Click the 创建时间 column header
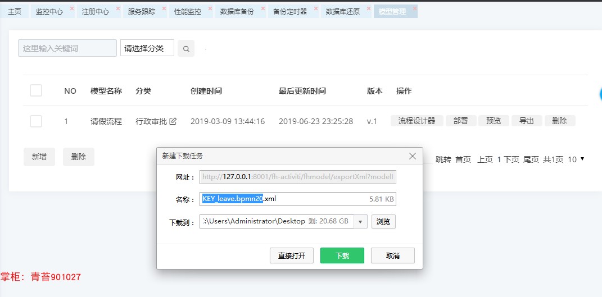602x297 pixels. (206, 91)
